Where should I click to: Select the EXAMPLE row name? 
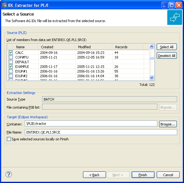[22, 67]
